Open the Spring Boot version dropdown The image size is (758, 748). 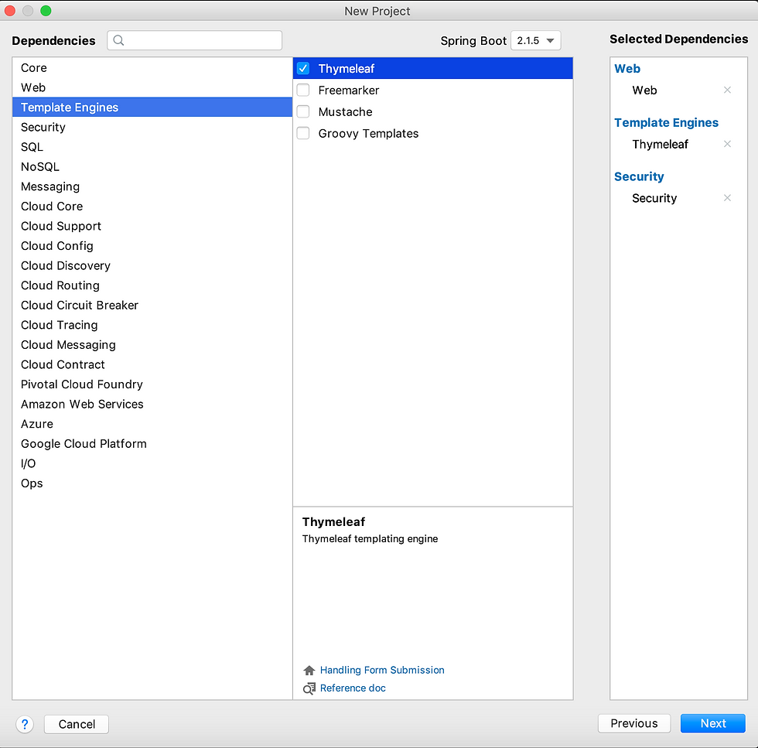(535, 41)
